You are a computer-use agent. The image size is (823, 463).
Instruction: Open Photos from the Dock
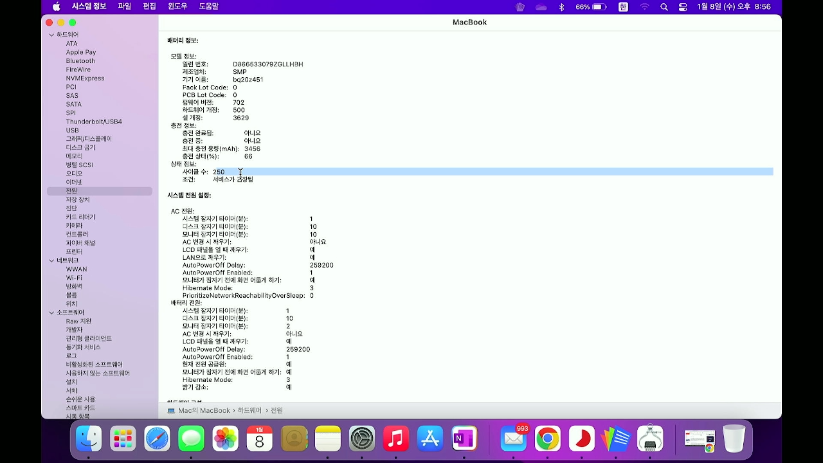tap(226, 439)
